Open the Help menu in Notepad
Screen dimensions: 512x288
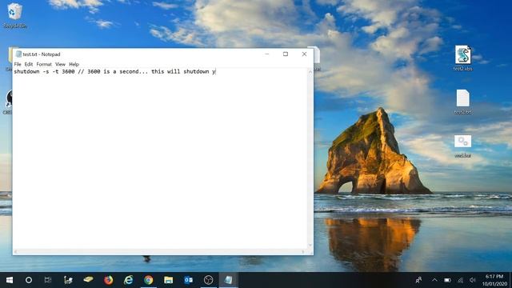click(x=74, y=64)
